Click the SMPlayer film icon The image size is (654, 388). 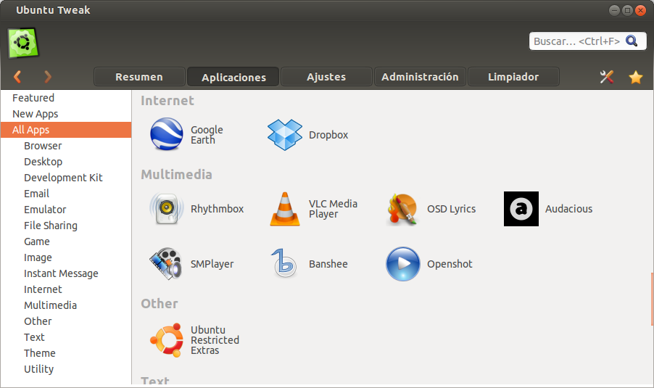click(166, 264)
